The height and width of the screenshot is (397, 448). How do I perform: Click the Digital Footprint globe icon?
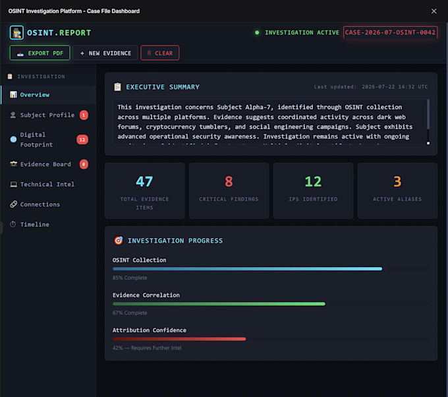pos(13,139)
